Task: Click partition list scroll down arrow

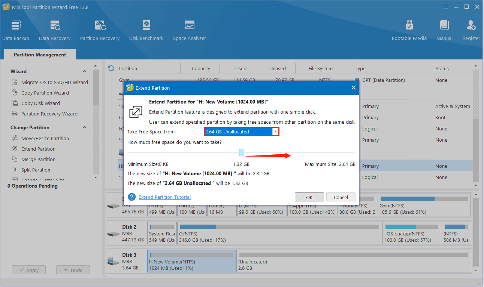Action: (476, 185)
